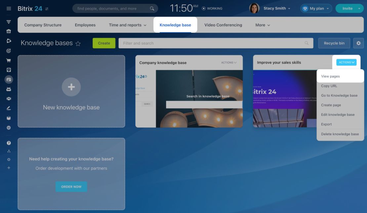Click the slider toggle beside Bitrix 24 logo

click(47, 9)
